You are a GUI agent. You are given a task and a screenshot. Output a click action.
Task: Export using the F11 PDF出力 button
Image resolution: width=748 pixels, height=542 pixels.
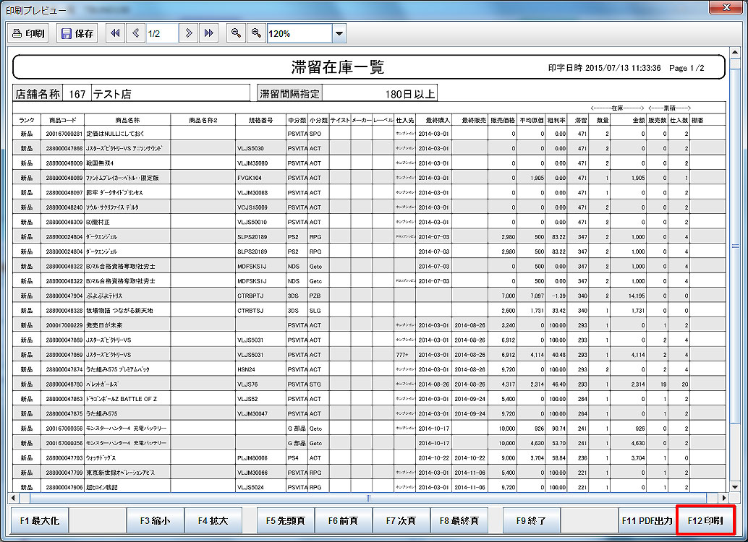pos(647,520)
